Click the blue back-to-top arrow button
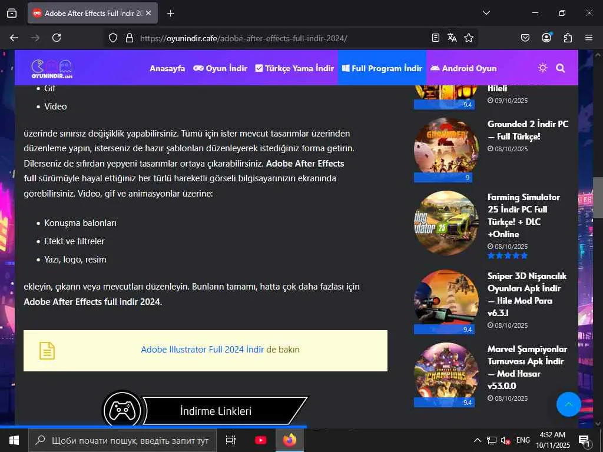The height and width of the screenshot is (452, 603). 568,404
